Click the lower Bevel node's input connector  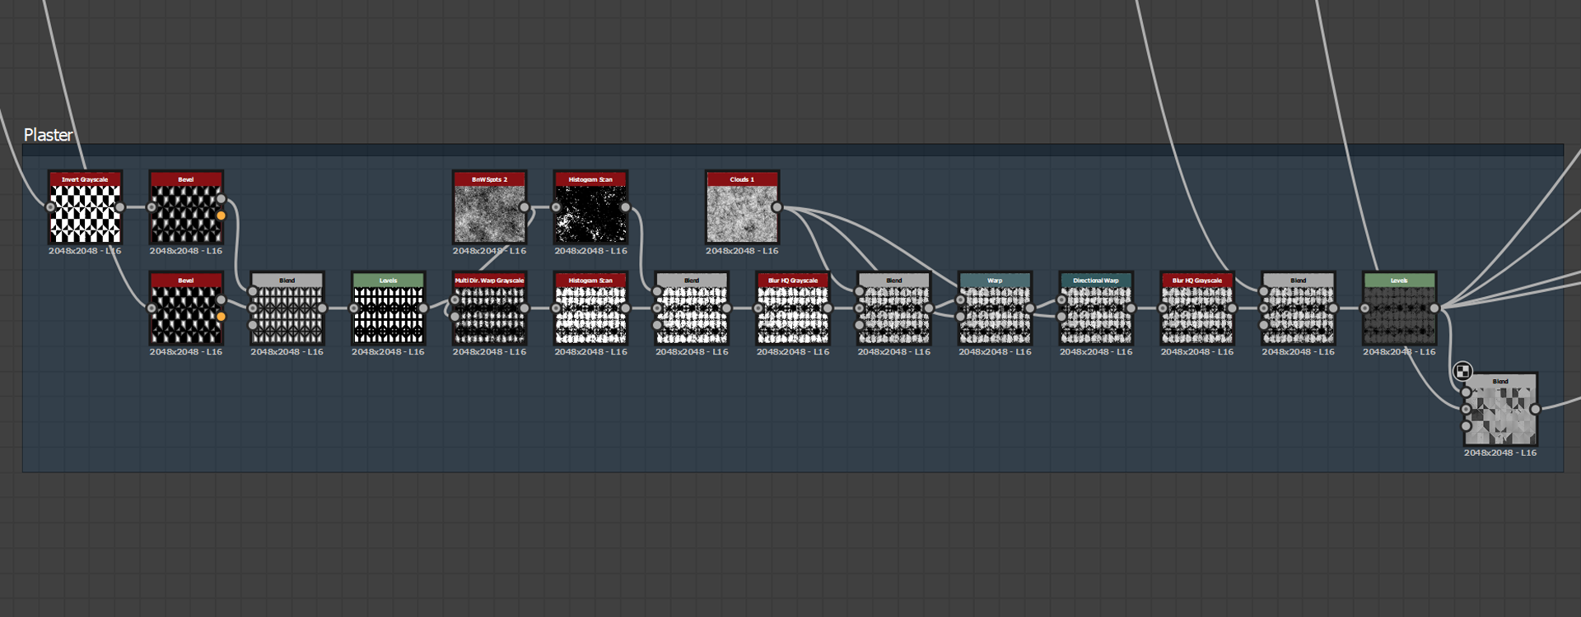[x=152, y=308]
